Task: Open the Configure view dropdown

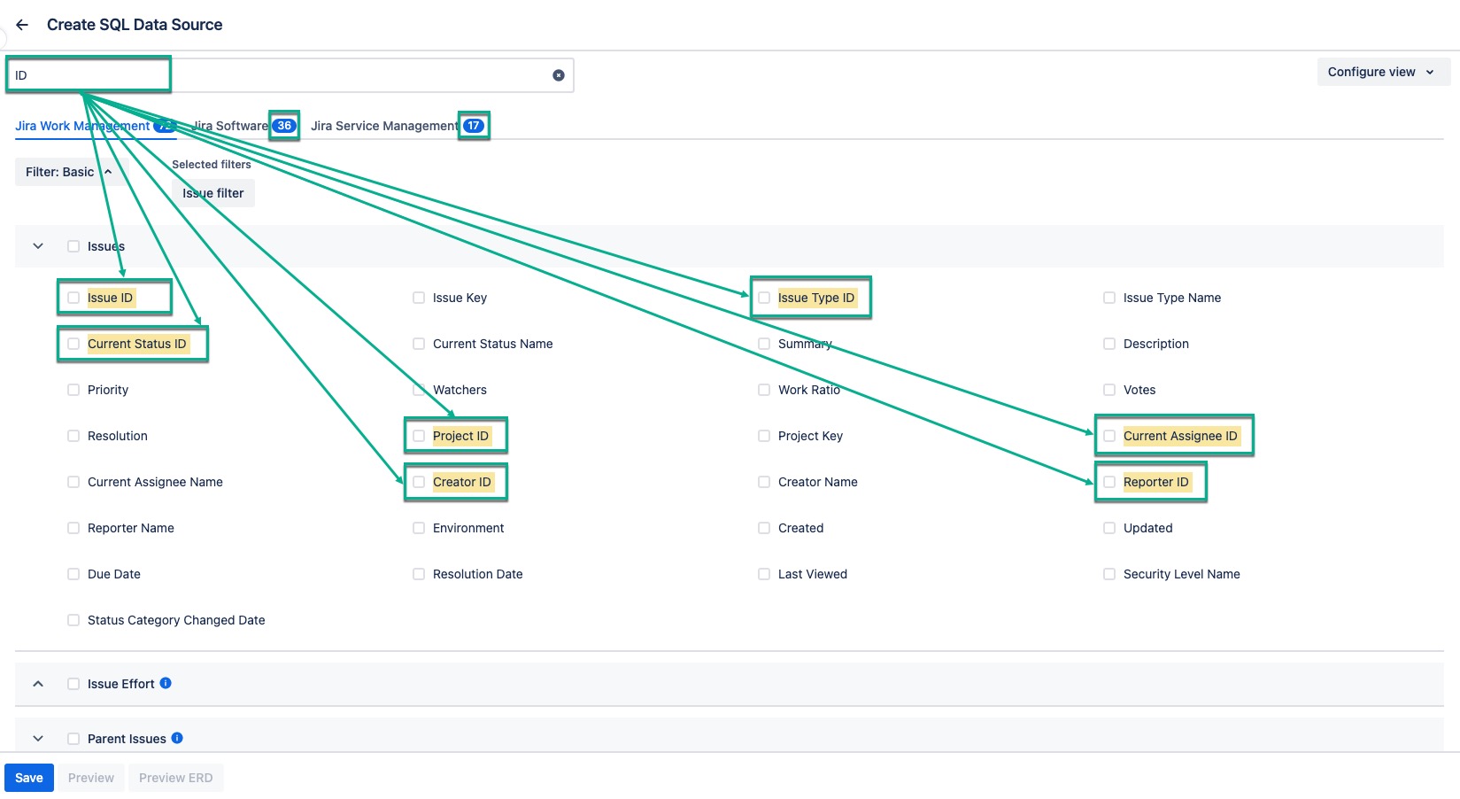Action: [1382, 72]
